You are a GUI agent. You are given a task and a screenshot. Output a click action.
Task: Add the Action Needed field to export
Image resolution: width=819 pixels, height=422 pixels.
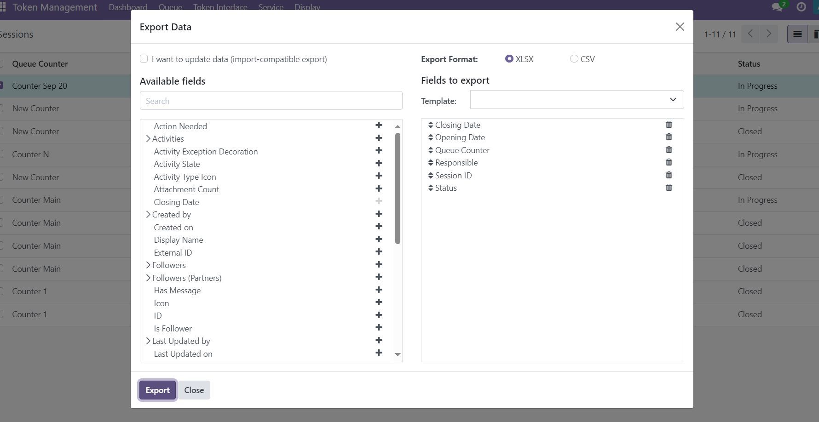379,125
